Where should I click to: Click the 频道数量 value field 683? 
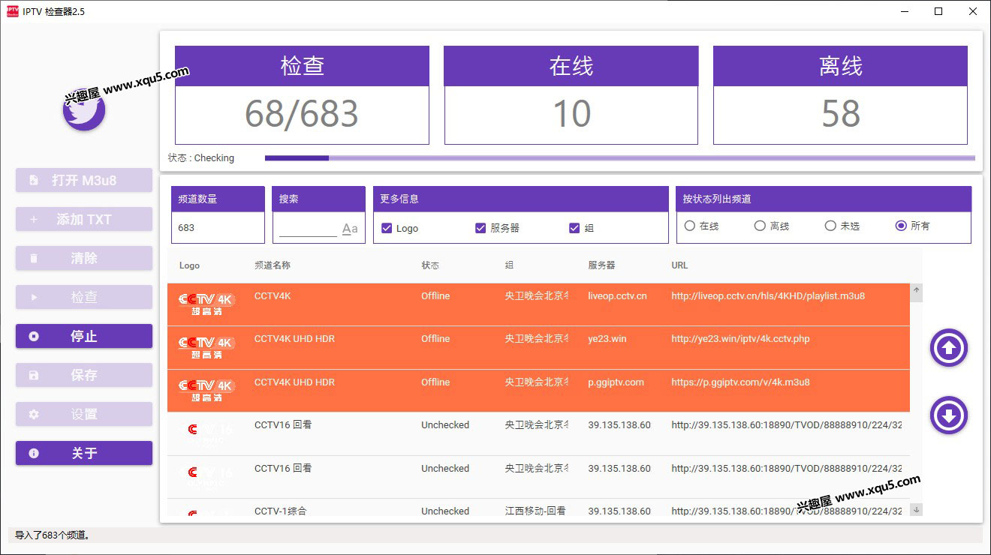(x=218, y=227)
